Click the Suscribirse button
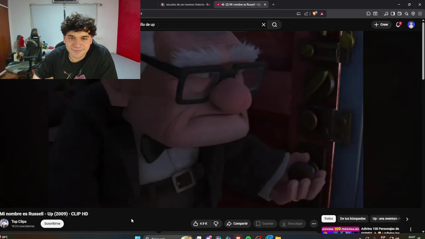 (x=52, y=223)
